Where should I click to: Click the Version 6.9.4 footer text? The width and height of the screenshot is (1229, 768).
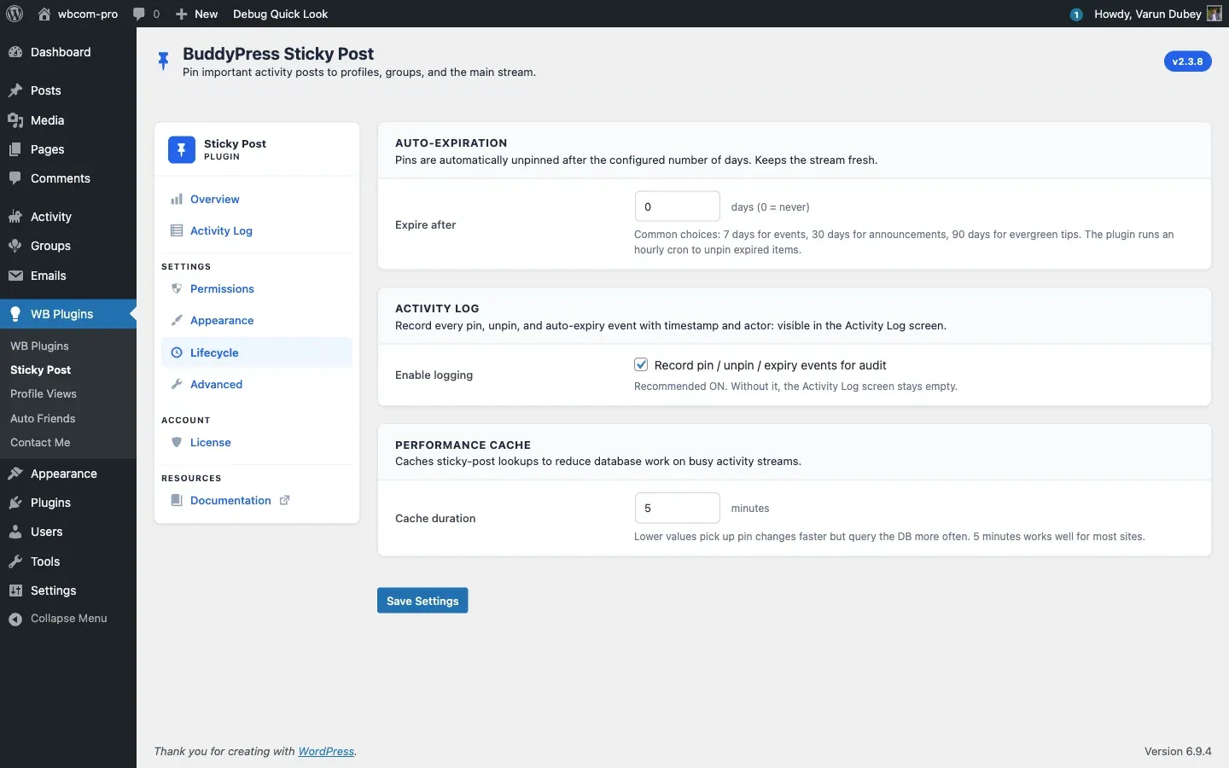[1178, 751]
